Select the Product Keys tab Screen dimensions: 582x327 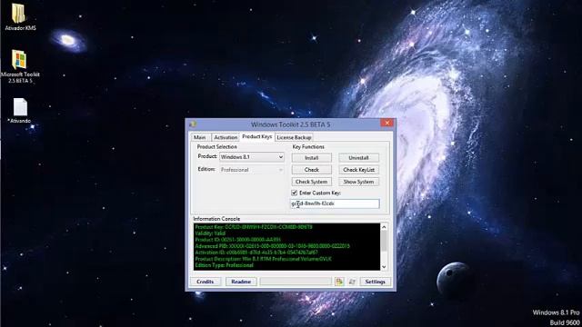coord(256,137)
